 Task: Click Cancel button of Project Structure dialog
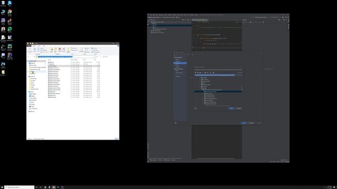(252, 123)
